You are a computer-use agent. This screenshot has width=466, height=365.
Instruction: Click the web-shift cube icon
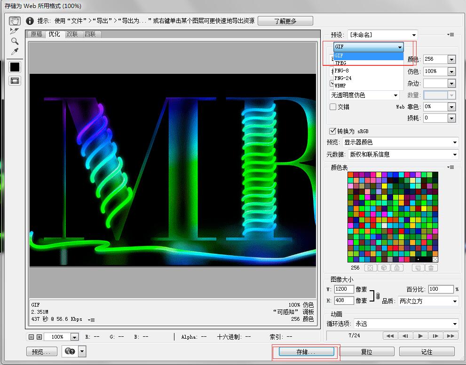pos(384,268)
